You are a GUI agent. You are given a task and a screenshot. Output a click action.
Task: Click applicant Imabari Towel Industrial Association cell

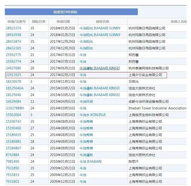[x=157, y=108]
